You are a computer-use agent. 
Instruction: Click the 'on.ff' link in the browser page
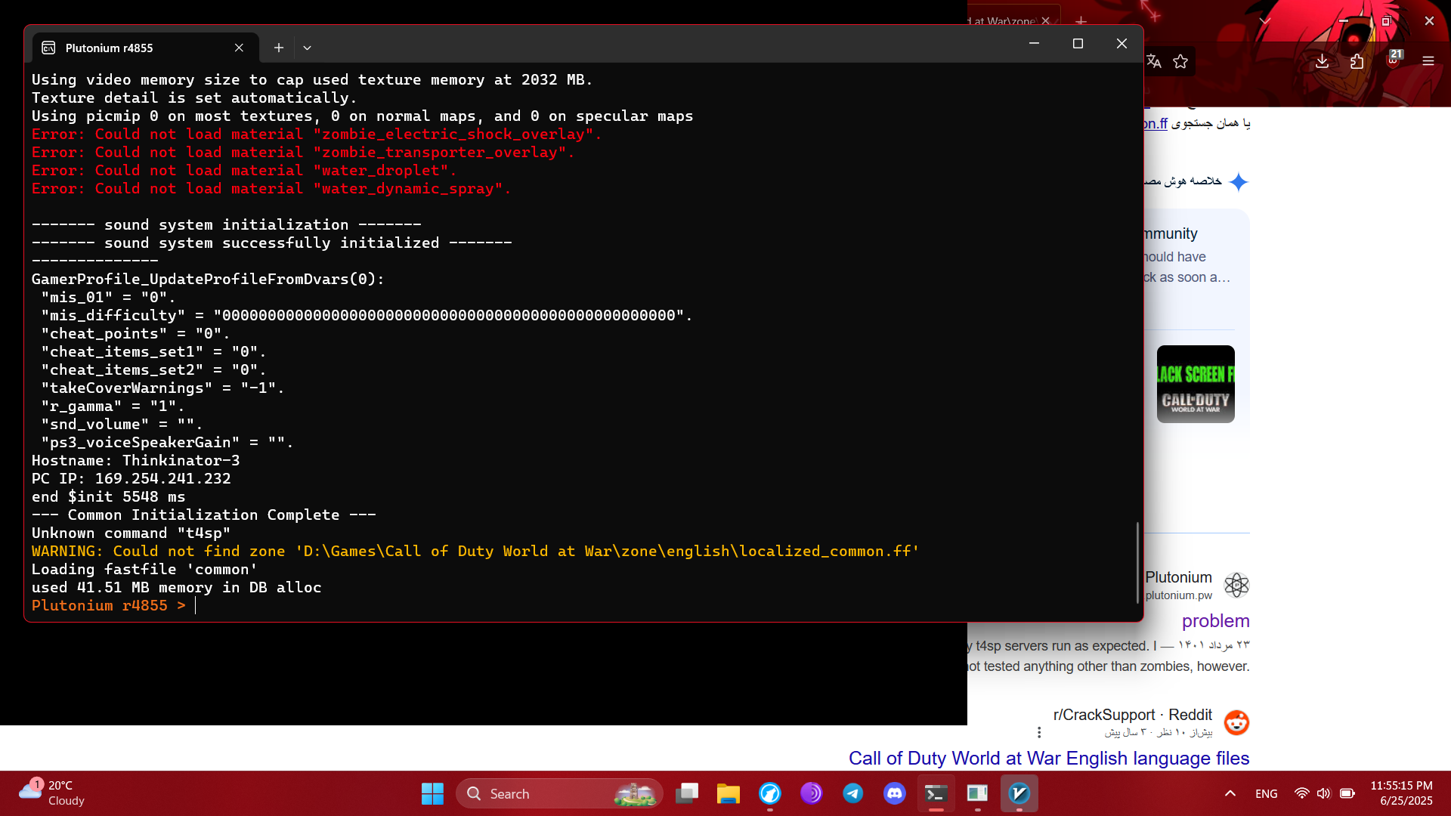click(1156, 123)
